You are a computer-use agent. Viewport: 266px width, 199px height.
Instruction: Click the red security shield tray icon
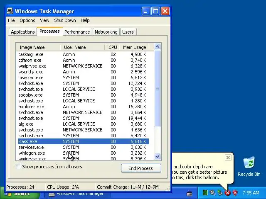tap(235, 193)
